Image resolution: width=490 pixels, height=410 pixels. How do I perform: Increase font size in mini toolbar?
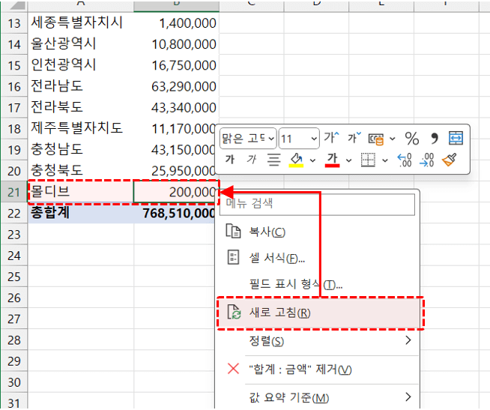coord(331,138)
